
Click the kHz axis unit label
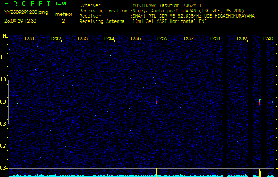(4, 35)
